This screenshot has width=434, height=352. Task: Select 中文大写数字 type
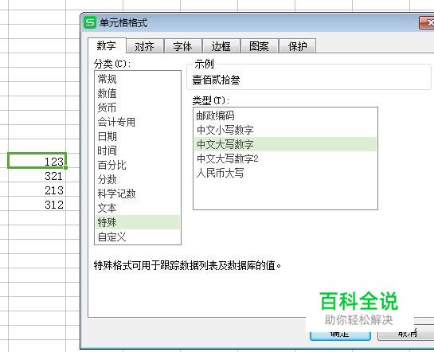pos(285,144)
